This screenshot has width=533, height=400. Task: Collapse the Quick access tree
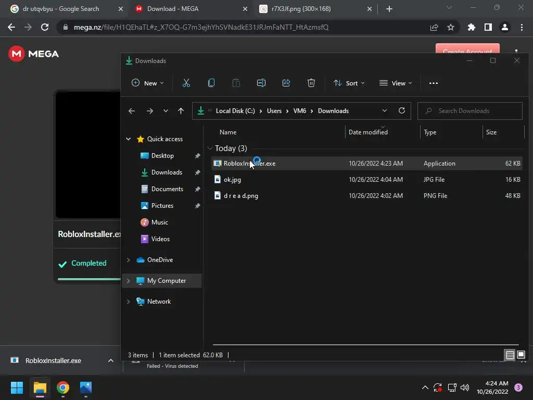tap(128, 139)
